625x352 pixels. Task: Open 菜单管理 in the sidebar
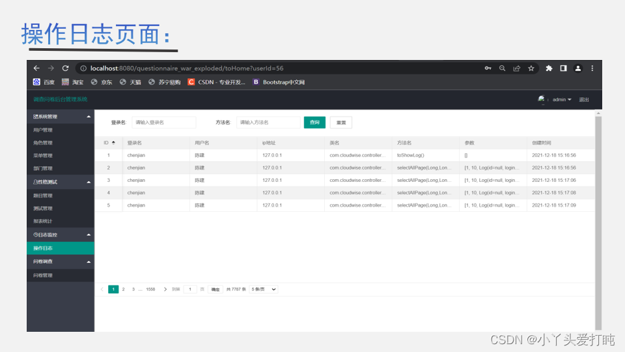(43, 155)
